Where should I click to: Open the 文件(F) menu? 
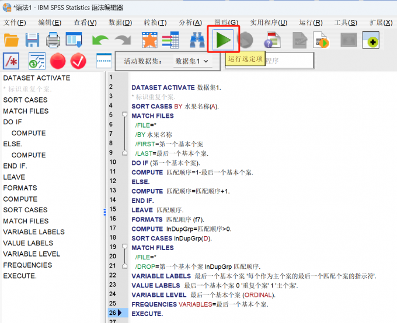[15, 23]
